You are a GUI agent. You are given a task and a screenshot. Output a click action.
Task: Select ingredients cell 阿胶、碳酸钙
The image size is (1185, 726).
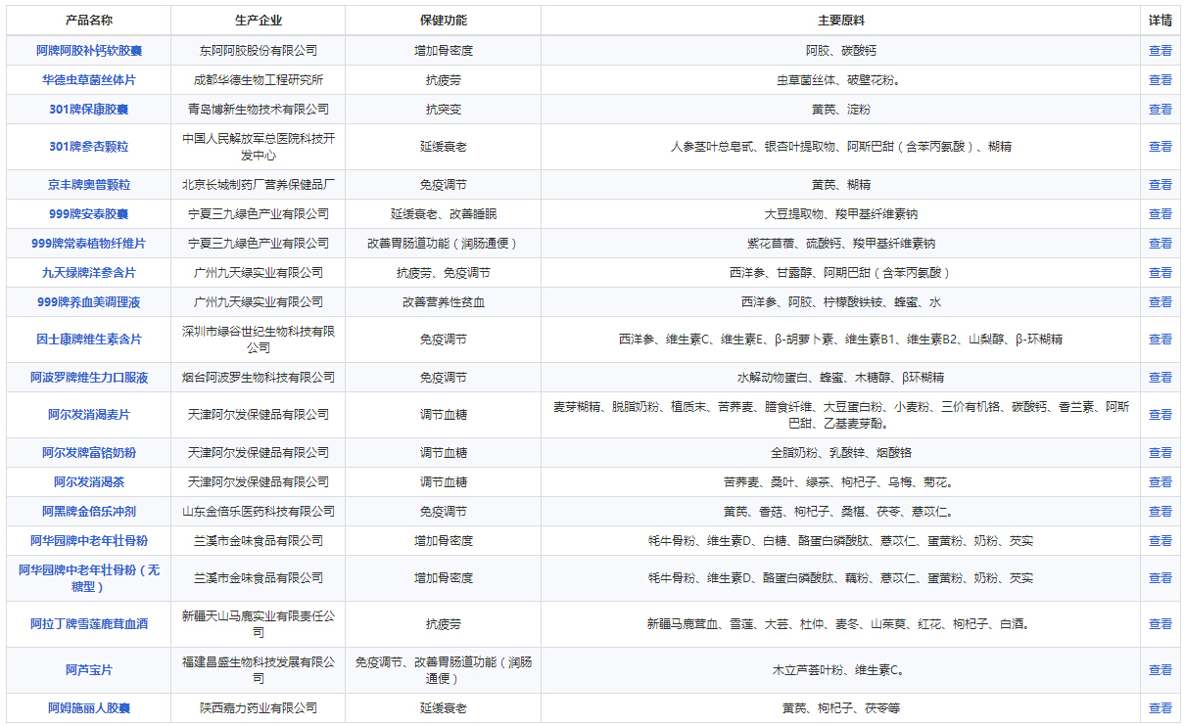(841, 51)
